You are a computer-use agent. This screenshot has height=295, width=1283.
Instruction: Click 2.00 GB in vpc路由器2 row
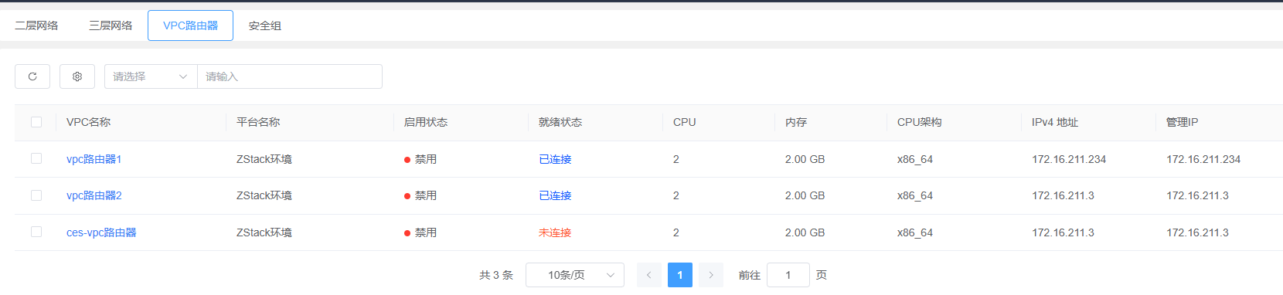point(805,195)
